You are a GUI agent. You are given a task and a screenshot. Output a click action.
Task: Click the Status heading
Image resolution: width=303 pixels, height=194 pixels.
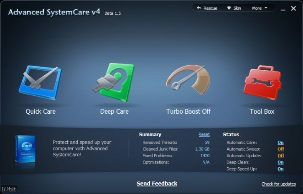[231, 135]
